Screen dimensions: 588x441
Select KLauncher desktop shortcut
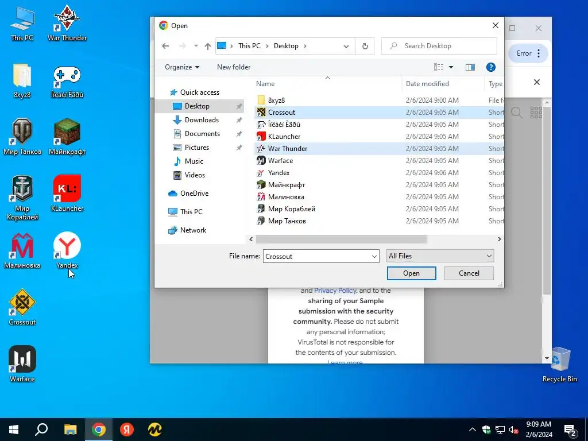67,194
